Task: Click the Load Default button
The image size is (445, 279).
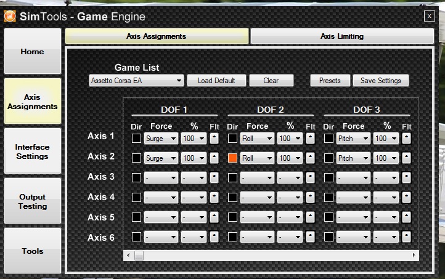Action: pos(216,81)
